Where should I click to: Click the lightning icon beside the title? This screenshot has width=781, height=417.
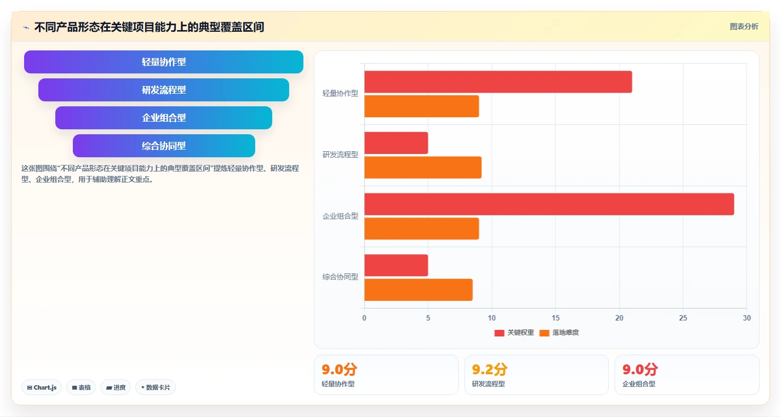[26, 27]
